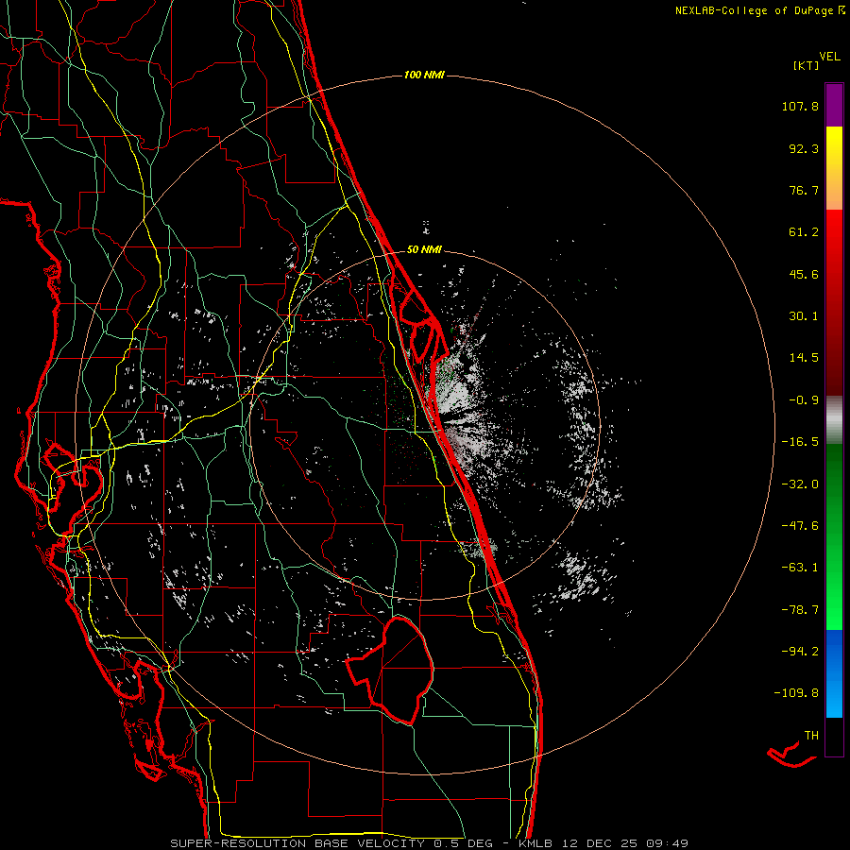The width and height of the screenshot is (850, 850).
Task: Click the 50 NMI range ring label
Action: tap(424, 250)
